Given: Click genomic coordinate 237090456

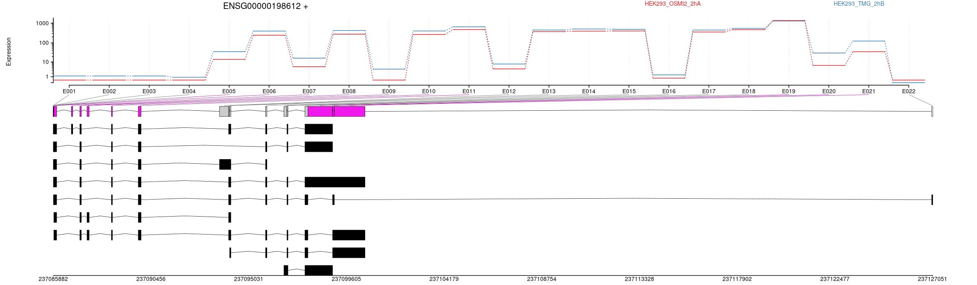Looking at the screenshot, I should point(151,279).
